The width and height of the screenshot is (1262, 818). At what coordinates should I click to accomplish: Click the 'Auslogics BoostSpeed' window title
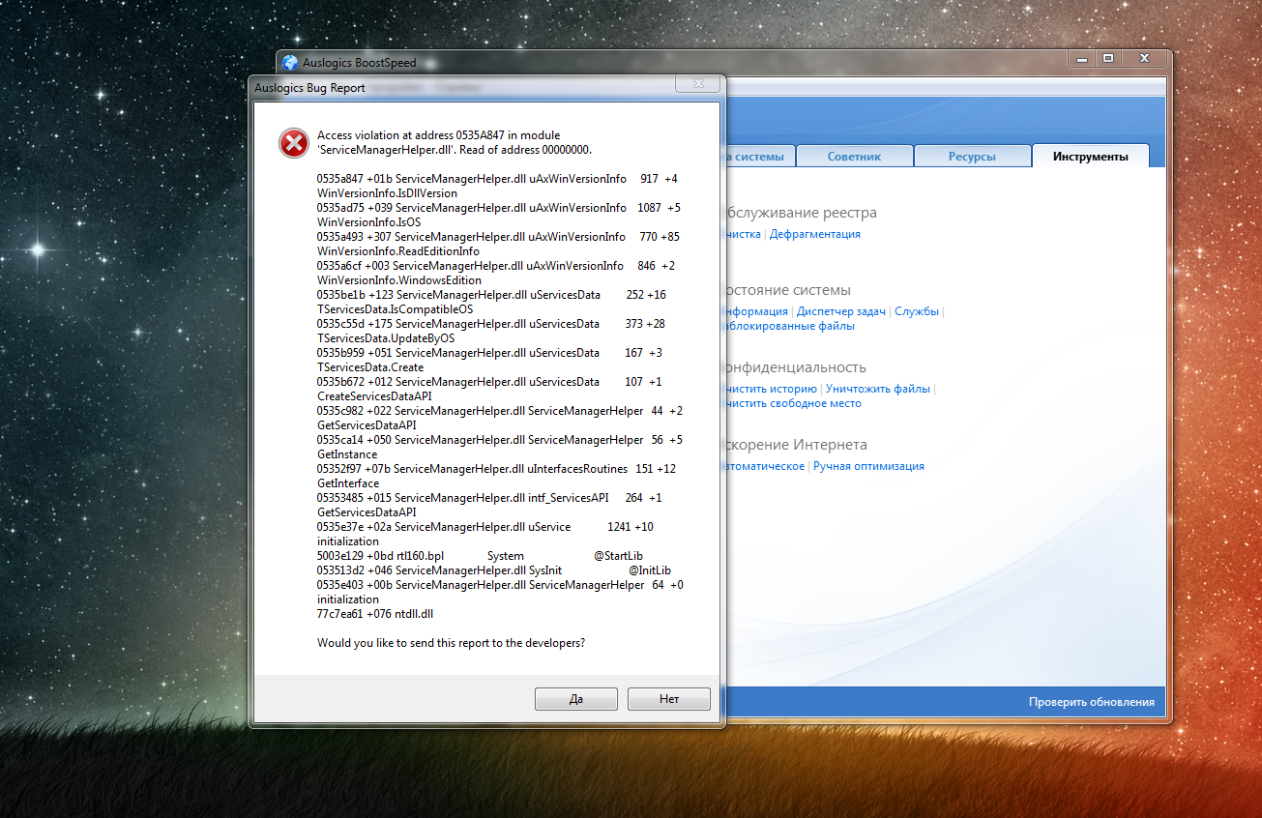[x=361, y=63]
